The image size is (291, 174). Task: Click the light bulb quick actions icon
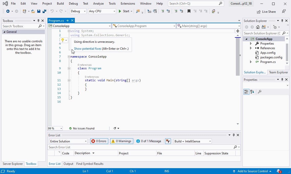[x=63, y=40]
